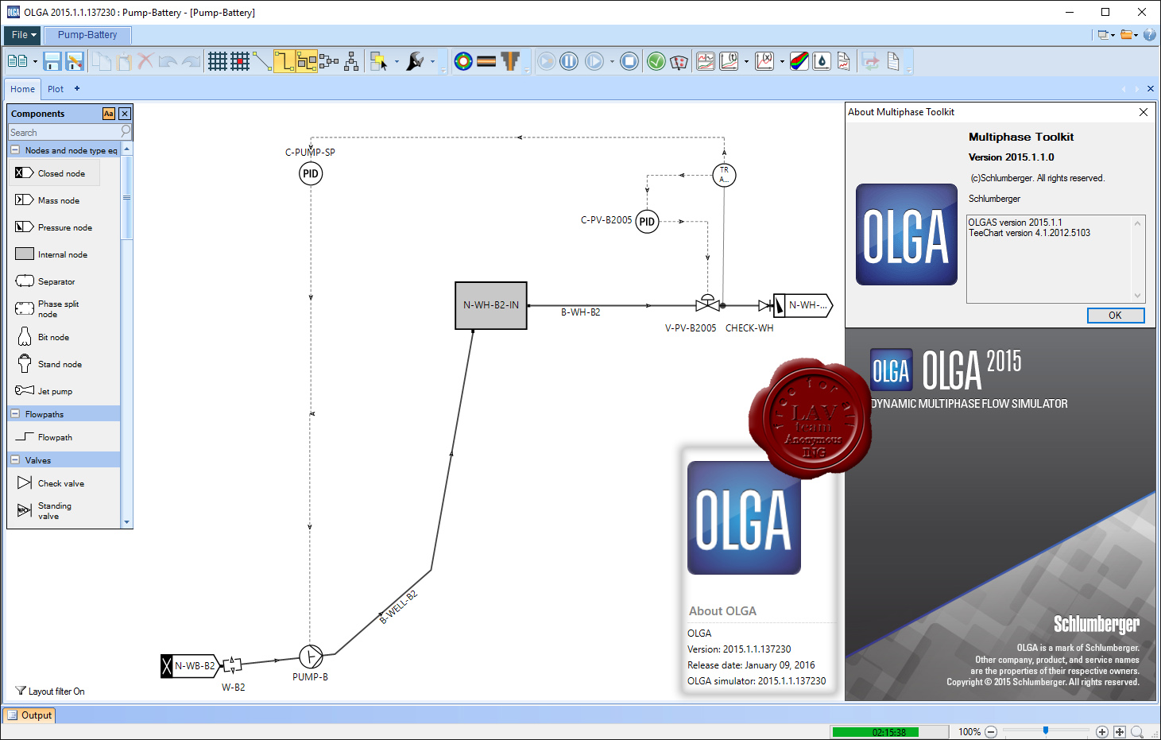Image resolution: width=1161 pixels, height=740 pixels.
Task: Toggle orthogonal line connection mode
Action: click(284, 61)
